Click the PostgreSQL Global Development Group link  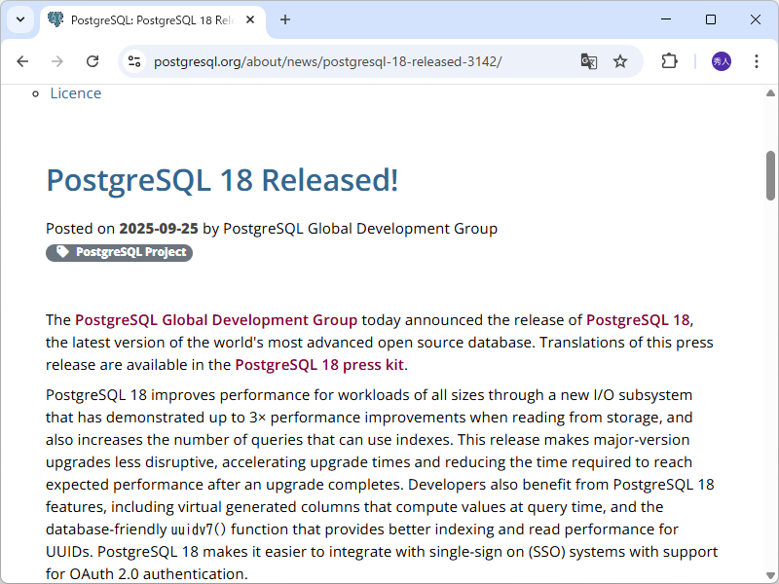coord(214,319)
